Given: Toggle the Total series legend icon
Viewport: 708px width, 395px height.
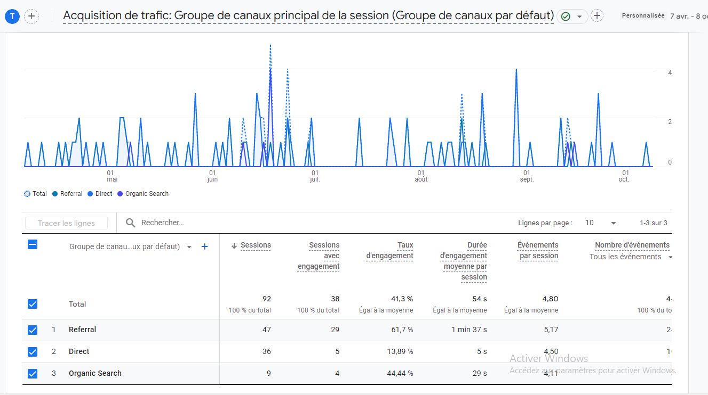Looking at the screenshot, I should (x=27, y=194).
